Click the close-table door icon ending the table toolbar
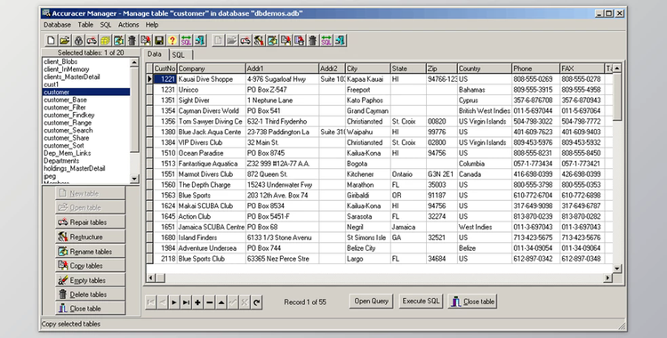Screen dimensions: 667x338 (x=340, y=40)
